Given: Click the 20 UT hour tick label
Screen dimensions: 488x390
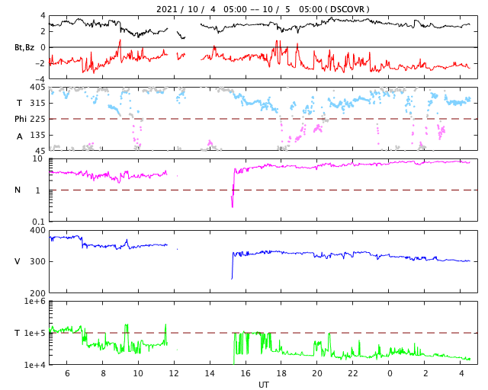Looking at the screenshot, I should [x=317, y=373].
